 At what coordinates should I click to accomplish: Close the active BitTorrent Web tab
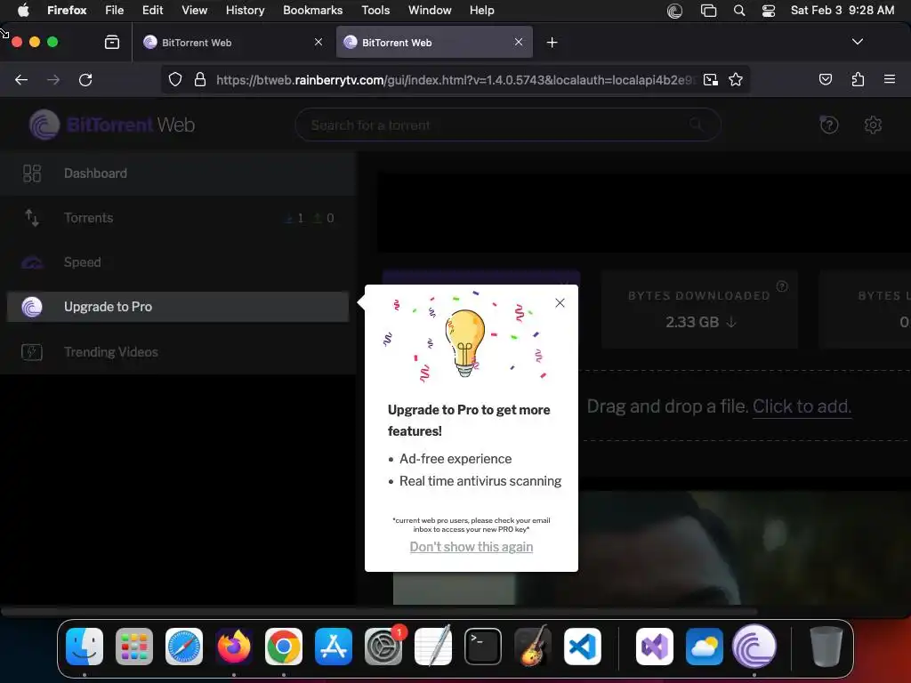pyautogui.click(x=519, y=42)
